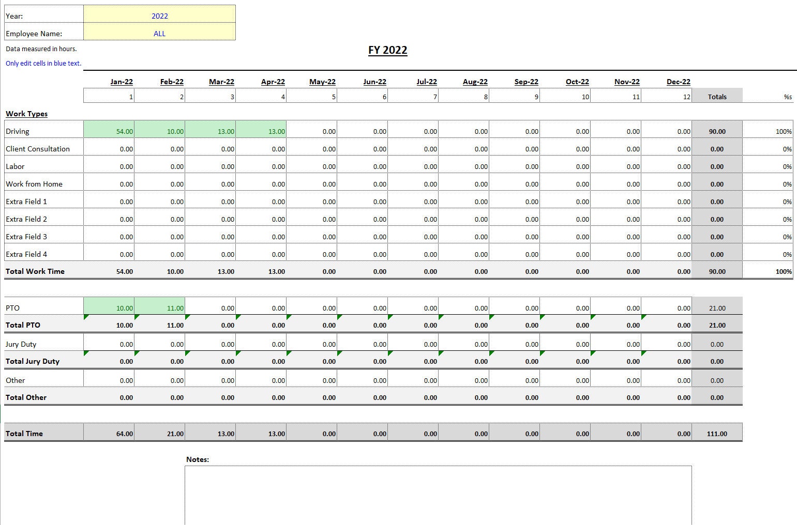
Task: Click the Dec-22 month header
Action: click(x=678, y=81)
